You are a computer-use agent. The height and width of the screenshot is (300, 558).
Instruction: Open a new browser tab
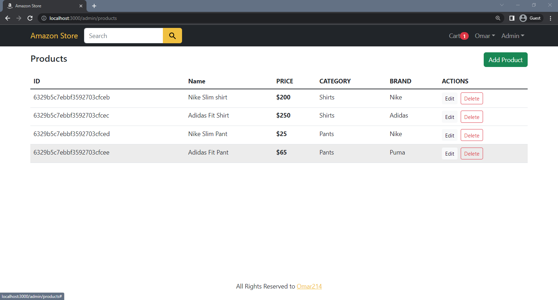[x=94, y=6]
